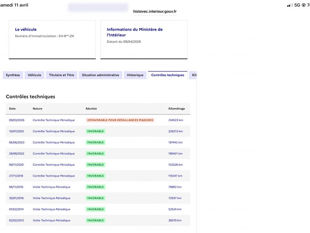Click the Kilométrage column header
Image resolution: width=310 pixels, height=233 pixels.
tap(177, 109)
